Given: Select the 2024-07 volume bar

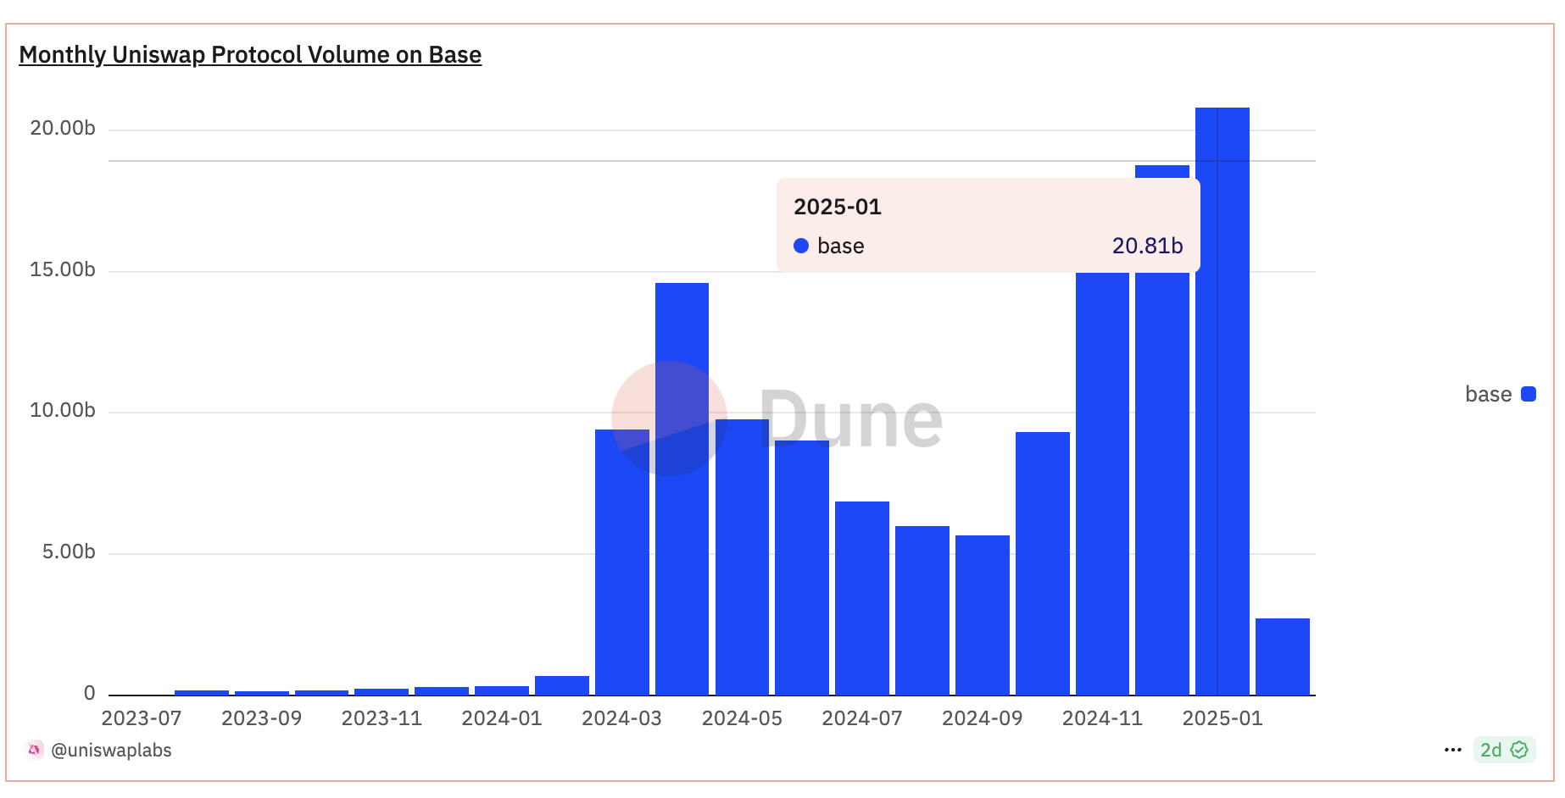Looking at the screenshot, I should (x=862, y=597).
